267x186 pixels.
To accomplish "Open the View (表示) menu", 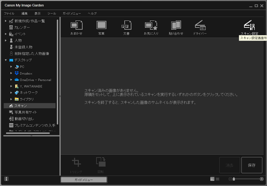I will tap(38, 13).
